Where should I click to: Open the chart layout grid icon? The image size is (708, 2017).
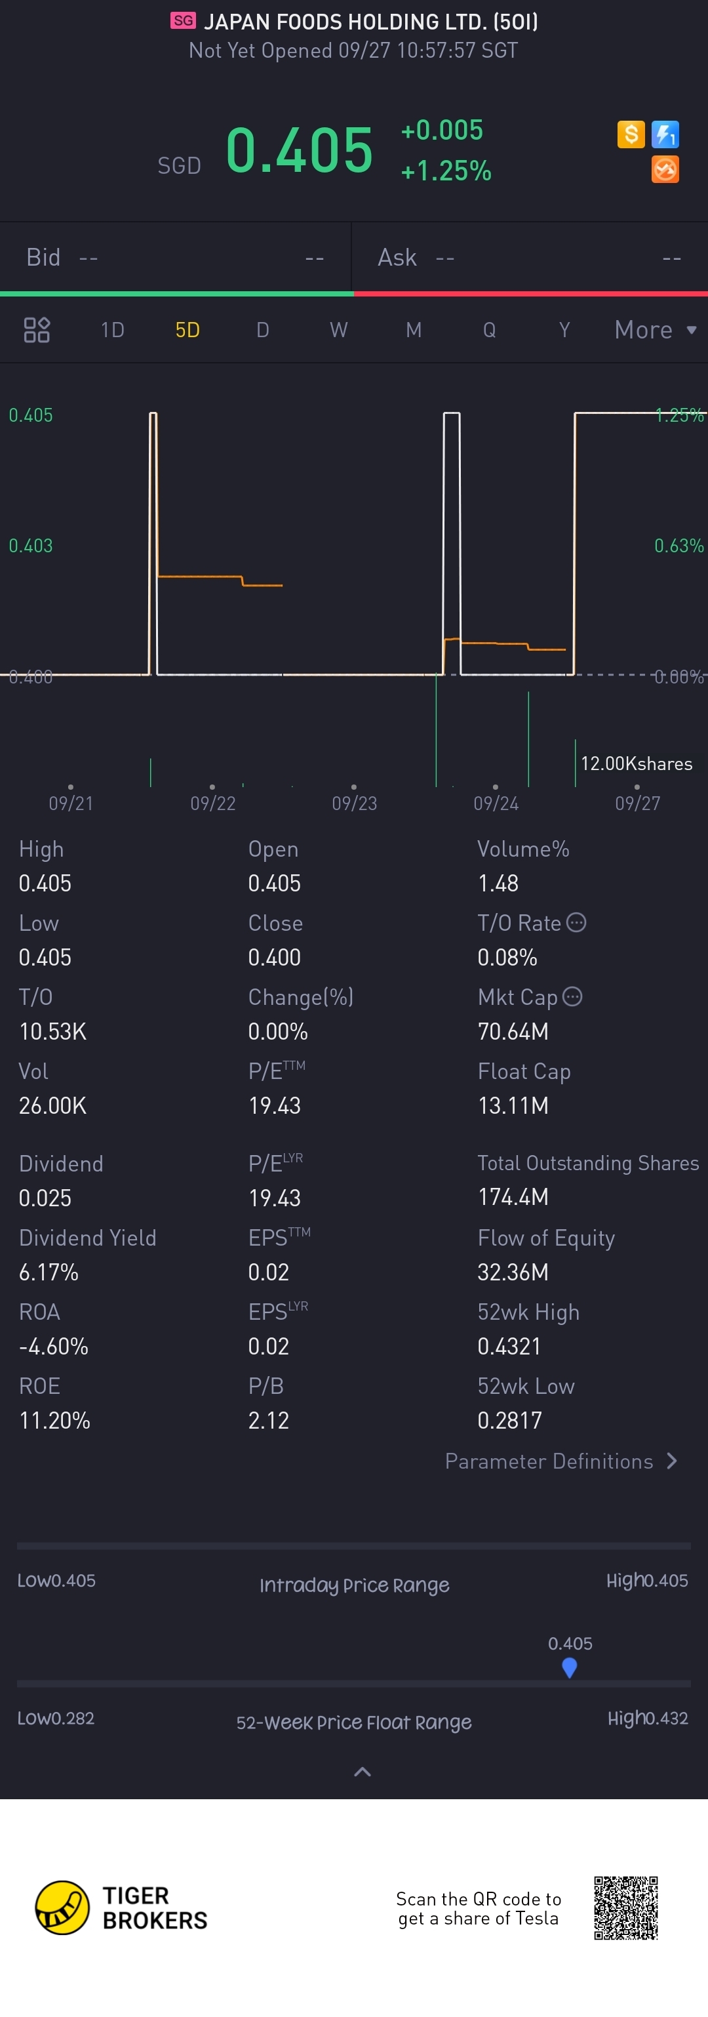[37, 330]
